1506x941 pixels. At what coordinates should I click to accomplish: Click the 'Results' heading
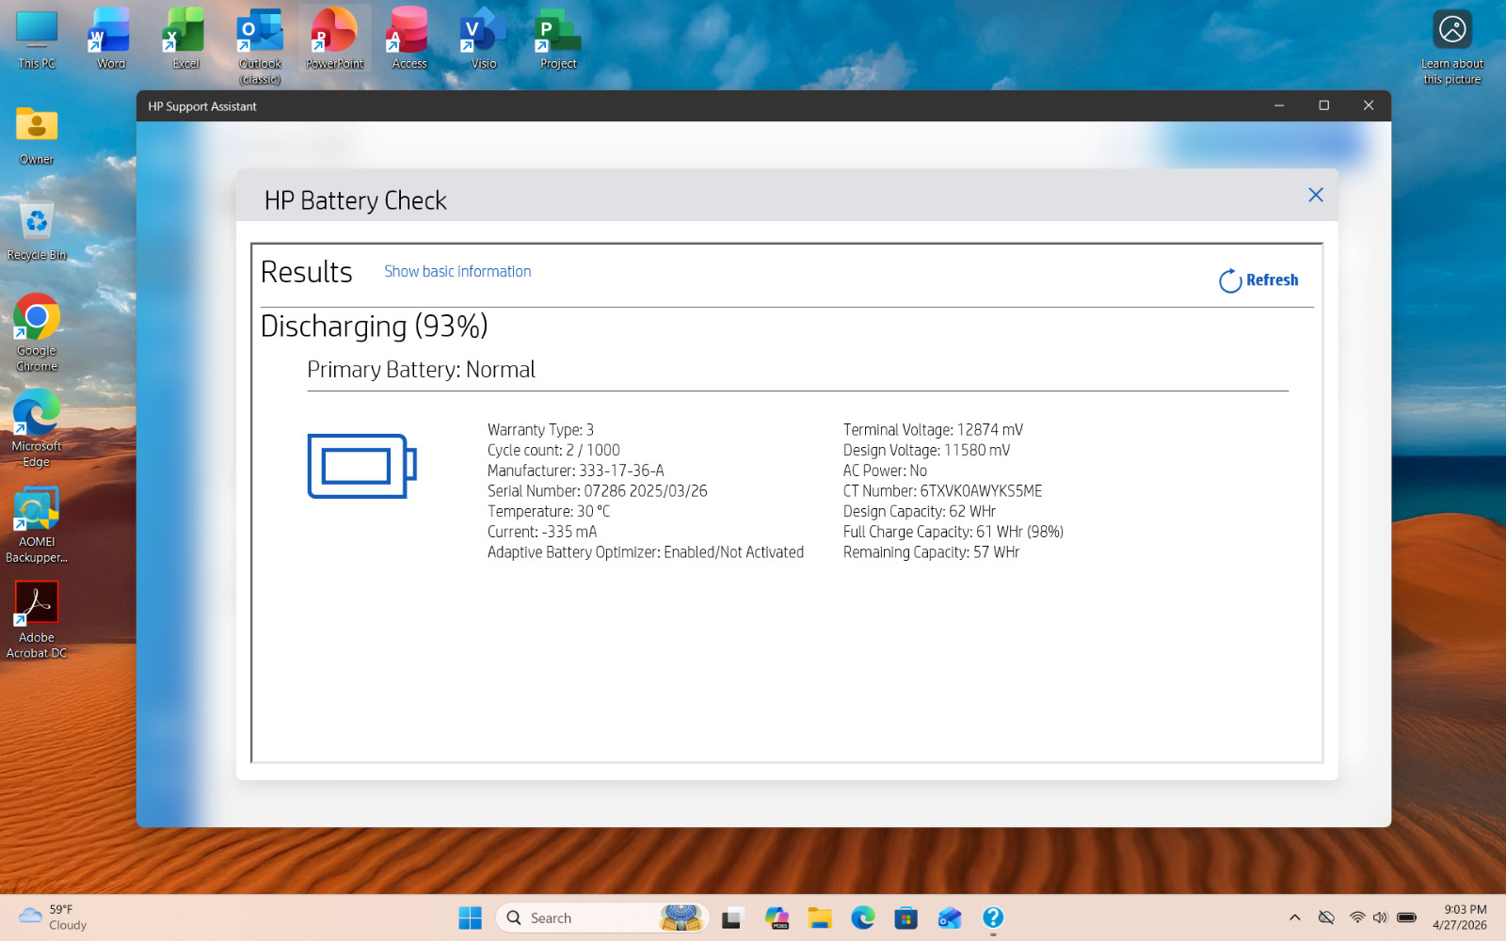point(307,272)
